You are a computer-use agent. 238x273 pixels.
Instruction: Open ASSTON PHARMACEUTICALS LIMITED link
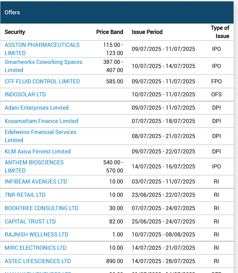pyautogui.click(x=42, y=49)
